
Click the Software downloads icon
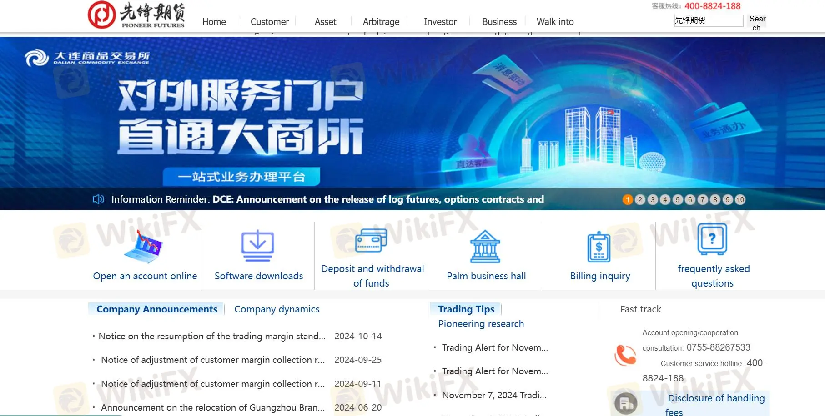click(257, 246)
